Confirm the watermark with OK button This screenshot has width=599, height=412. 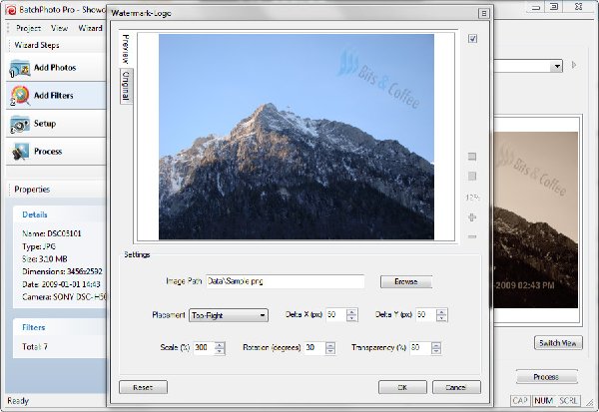point(402,387)
